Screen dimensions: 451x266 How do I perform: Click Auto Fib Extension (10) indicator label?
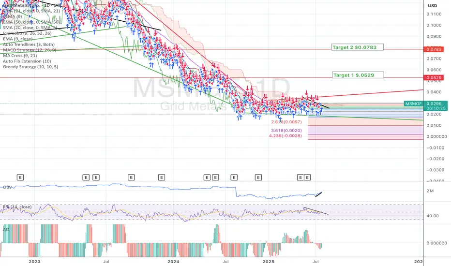[x=27, y=61]
